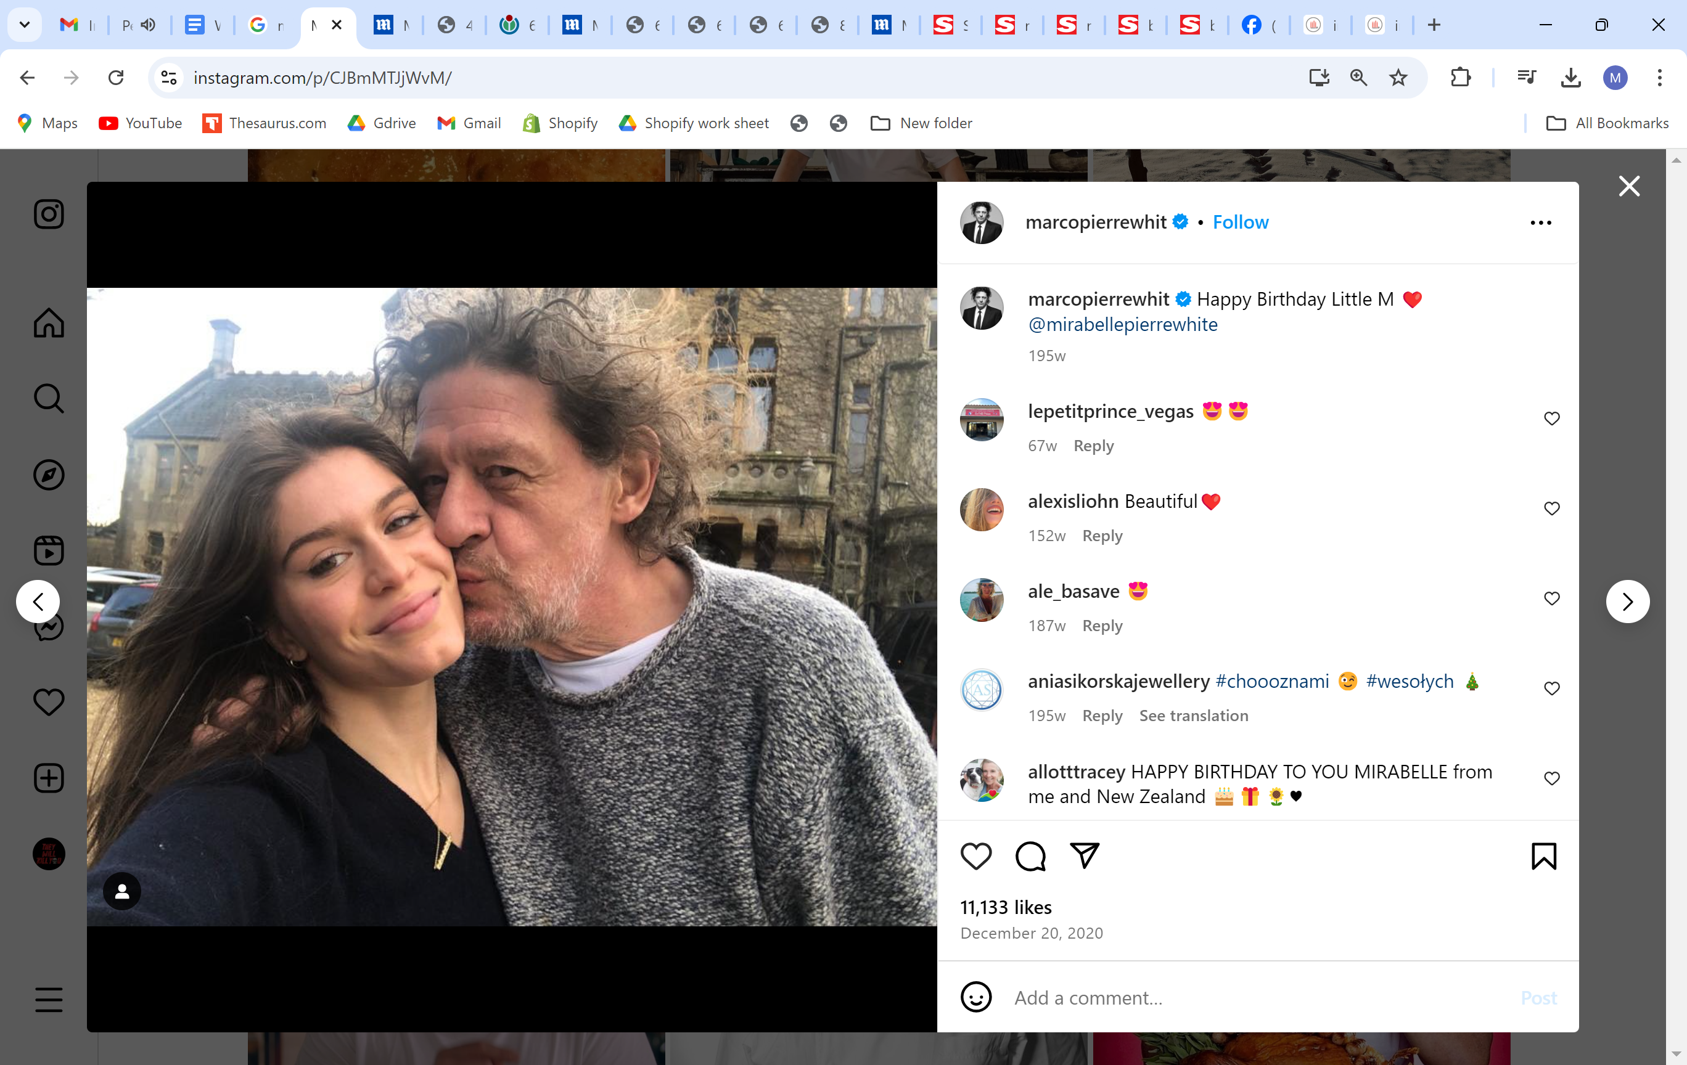
Task: Open @mirabellepierrewhite profile link
Action: pos(1122,325)
